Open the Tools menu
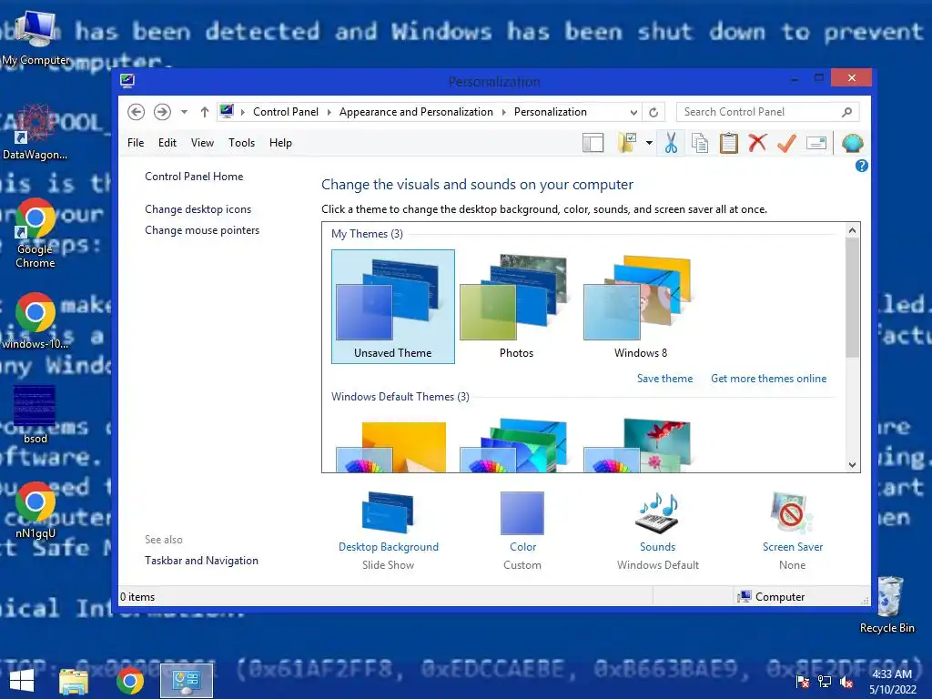 coord(241,143)
